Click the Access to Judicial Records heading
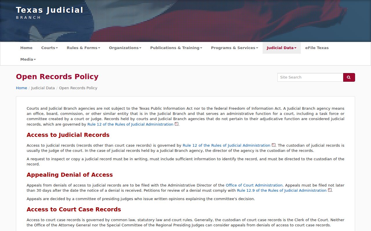Screen dimensions: 371x231 click(68, 135)
